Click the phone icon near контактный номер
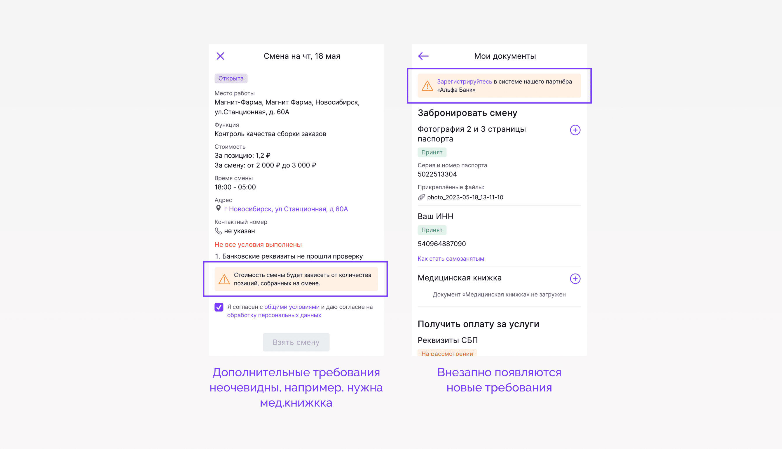 click(218, 231)
